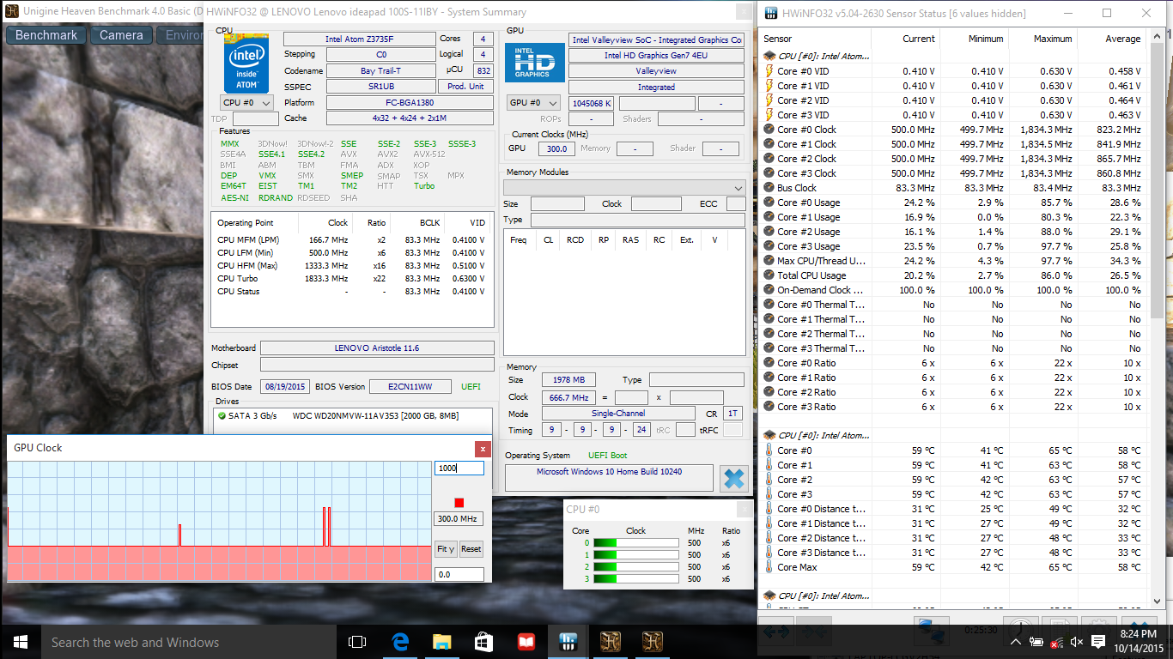Click the red graph color swatch
Screen dimensions: 1173x659
(x=459, y=503)
